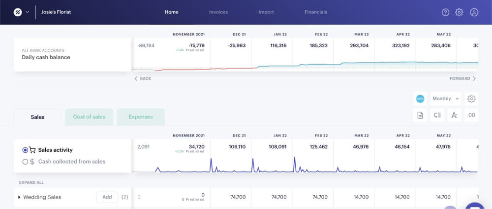The image size is (492, 209).
Task: Click the dollar sign Cash collected icon
Action: point(32,162)
